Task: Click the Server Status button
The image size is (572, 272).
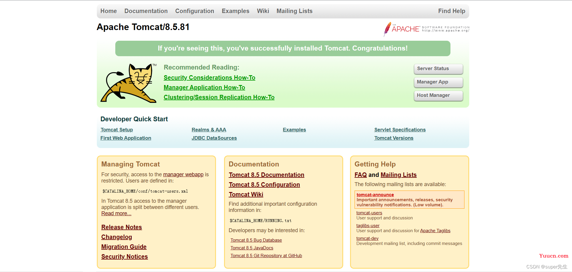Action: 438,69
